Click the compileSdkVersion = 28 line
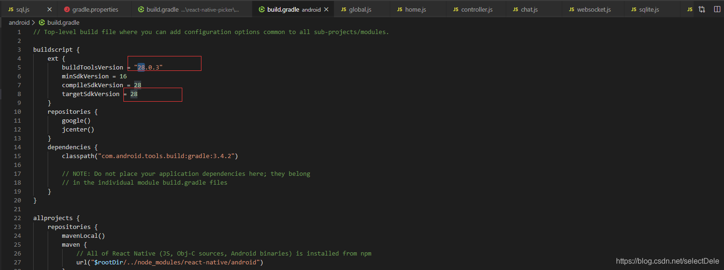724x270 pixels. coord(101,85)
